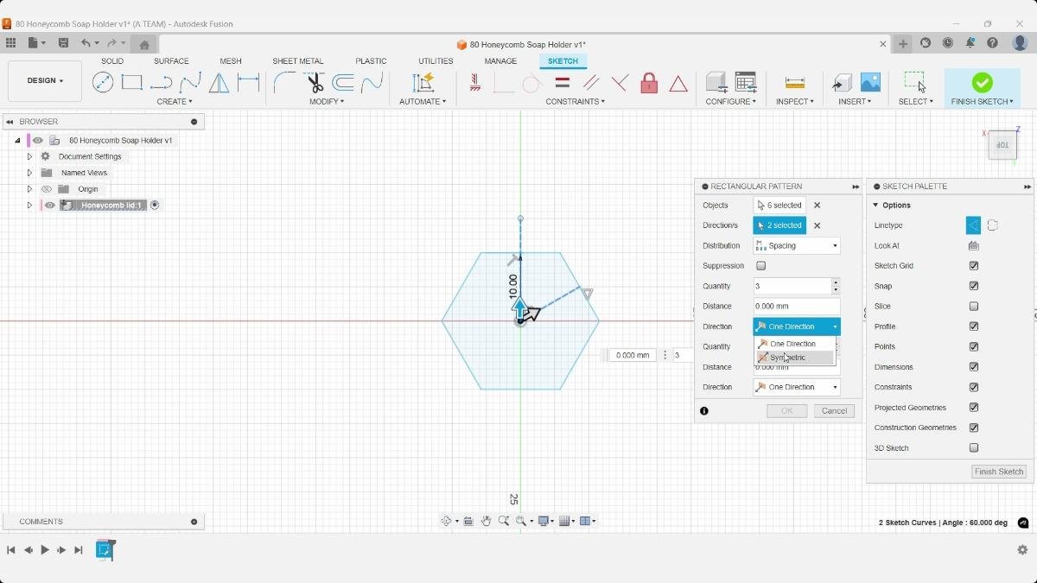Toggle the Suppression checkbox
Image resolution: width=1037 pixels, height=583 pixels.
coord(760,266)
